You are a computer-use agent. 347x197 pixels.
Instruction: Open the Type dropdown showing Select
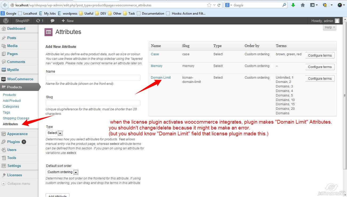click(x=54, y=133)
